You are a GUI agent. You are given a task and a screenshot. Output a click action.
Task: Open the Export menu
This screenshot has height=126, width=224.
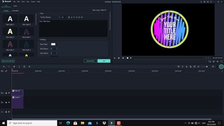(33, 2)
